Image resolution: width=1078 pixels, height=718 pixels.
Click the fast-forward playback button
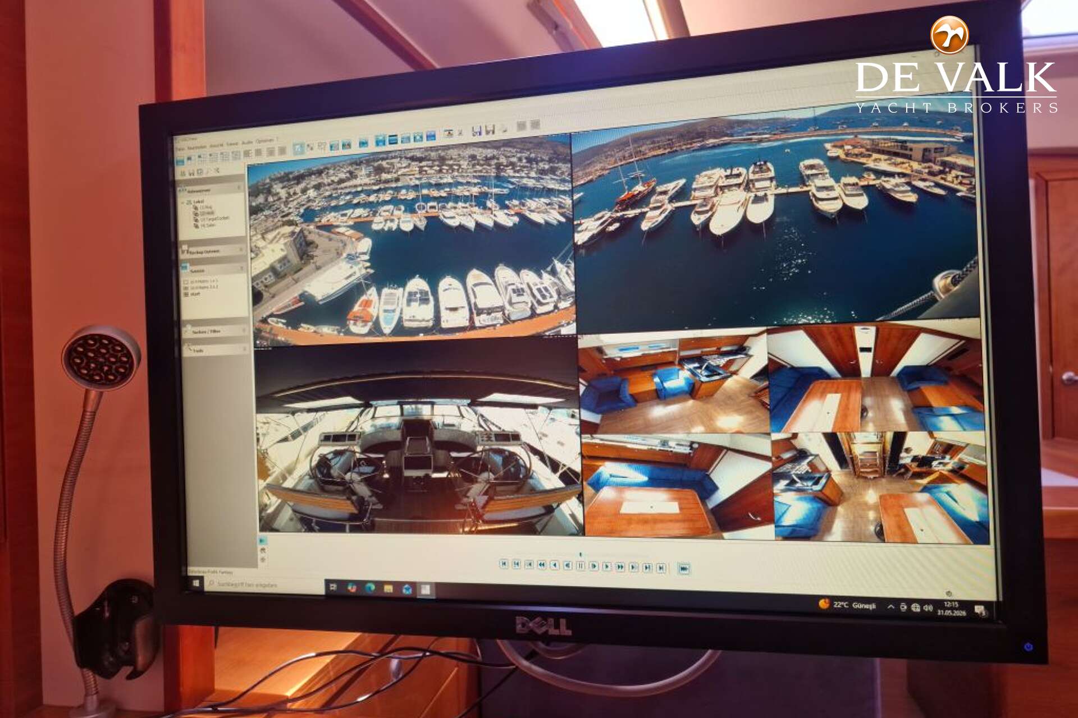(620, 567)
